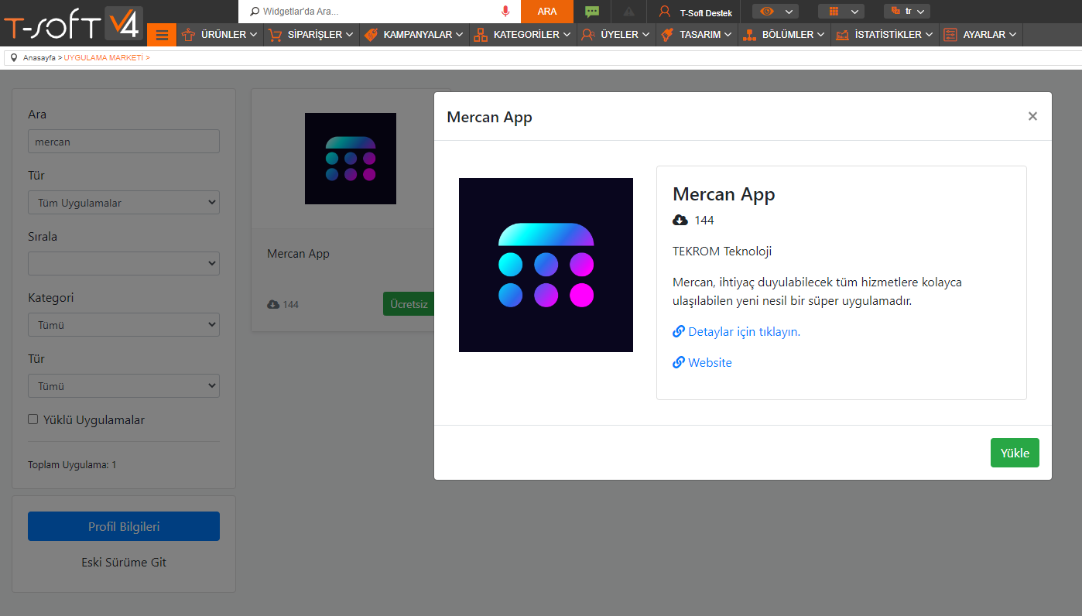Viewport: 1082px width, 616px height.
Task: Click the grid apps icon in top bar
Action: [x=834, y=12]
